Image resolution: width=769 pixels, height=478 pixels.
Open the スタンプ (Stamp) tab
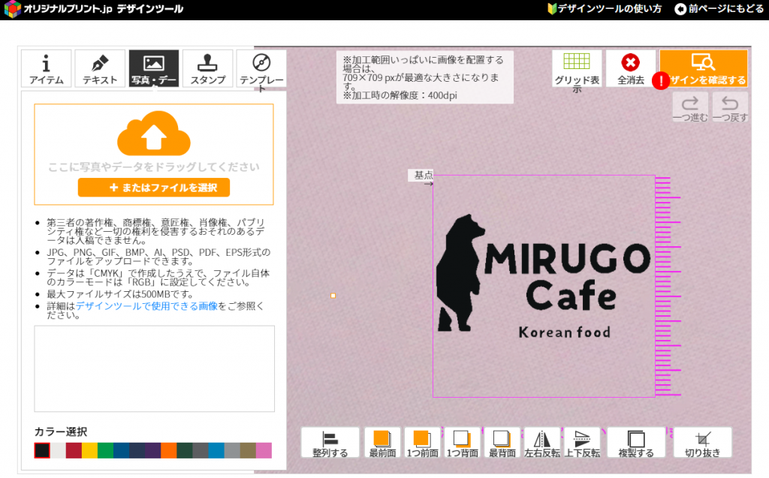pos(207,68)
